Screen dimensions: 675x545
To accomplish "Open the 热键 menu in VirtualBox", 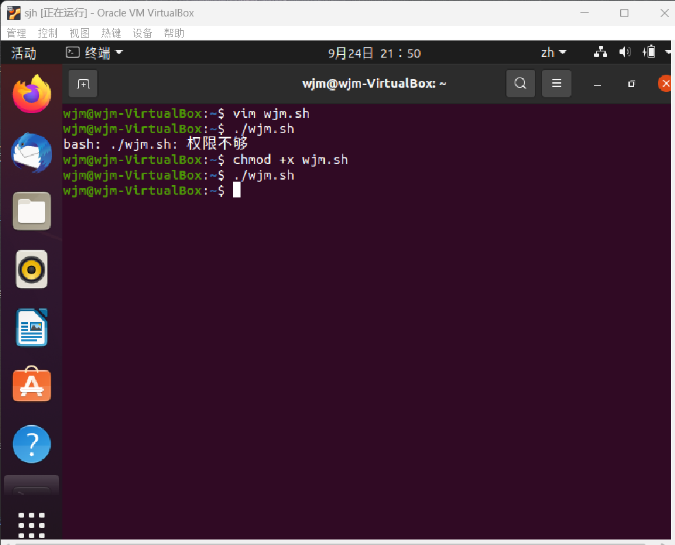I will [x=111, y=33].
